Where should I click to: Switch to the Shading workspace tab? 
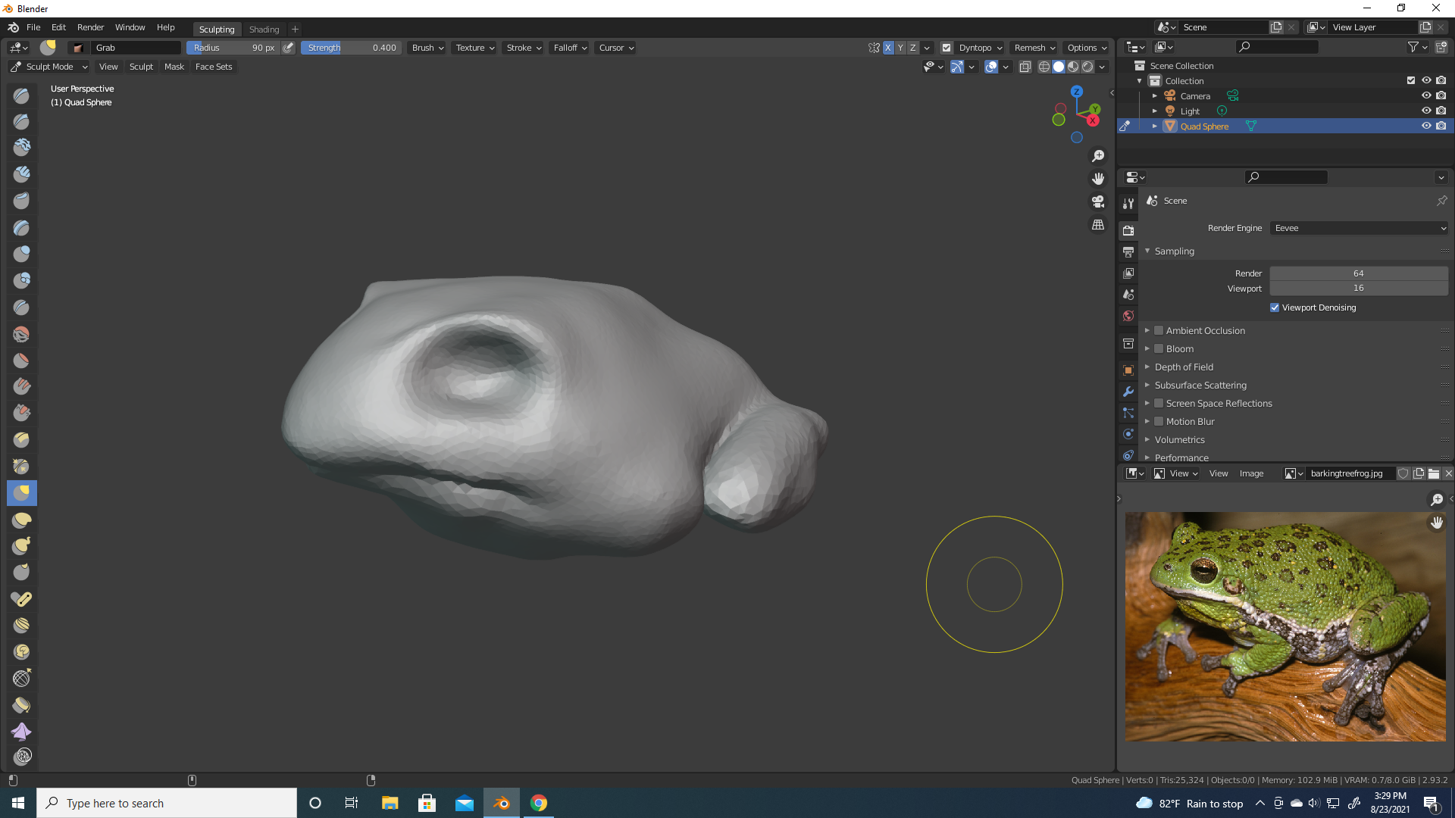pyautogui.click(x=264, y=29)
